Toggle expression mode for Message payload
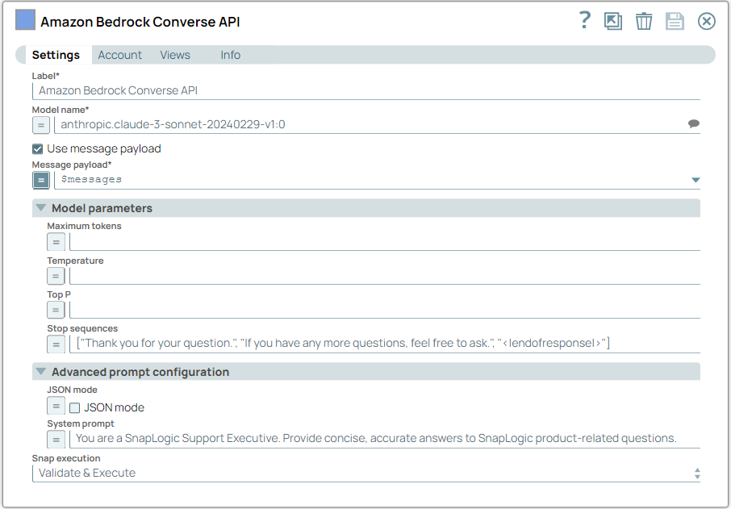Image resolution: width=731 pixels, height=509 pixels. click(40, 179)
